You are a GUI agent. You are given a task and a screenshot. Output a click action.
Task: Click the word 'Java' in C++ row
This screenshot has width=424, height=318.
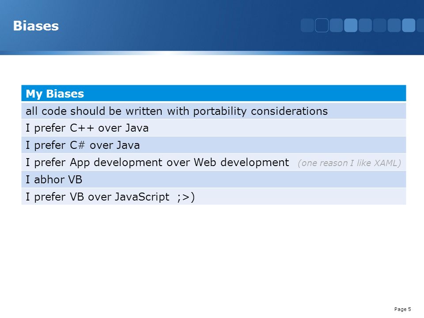(136, 128)
